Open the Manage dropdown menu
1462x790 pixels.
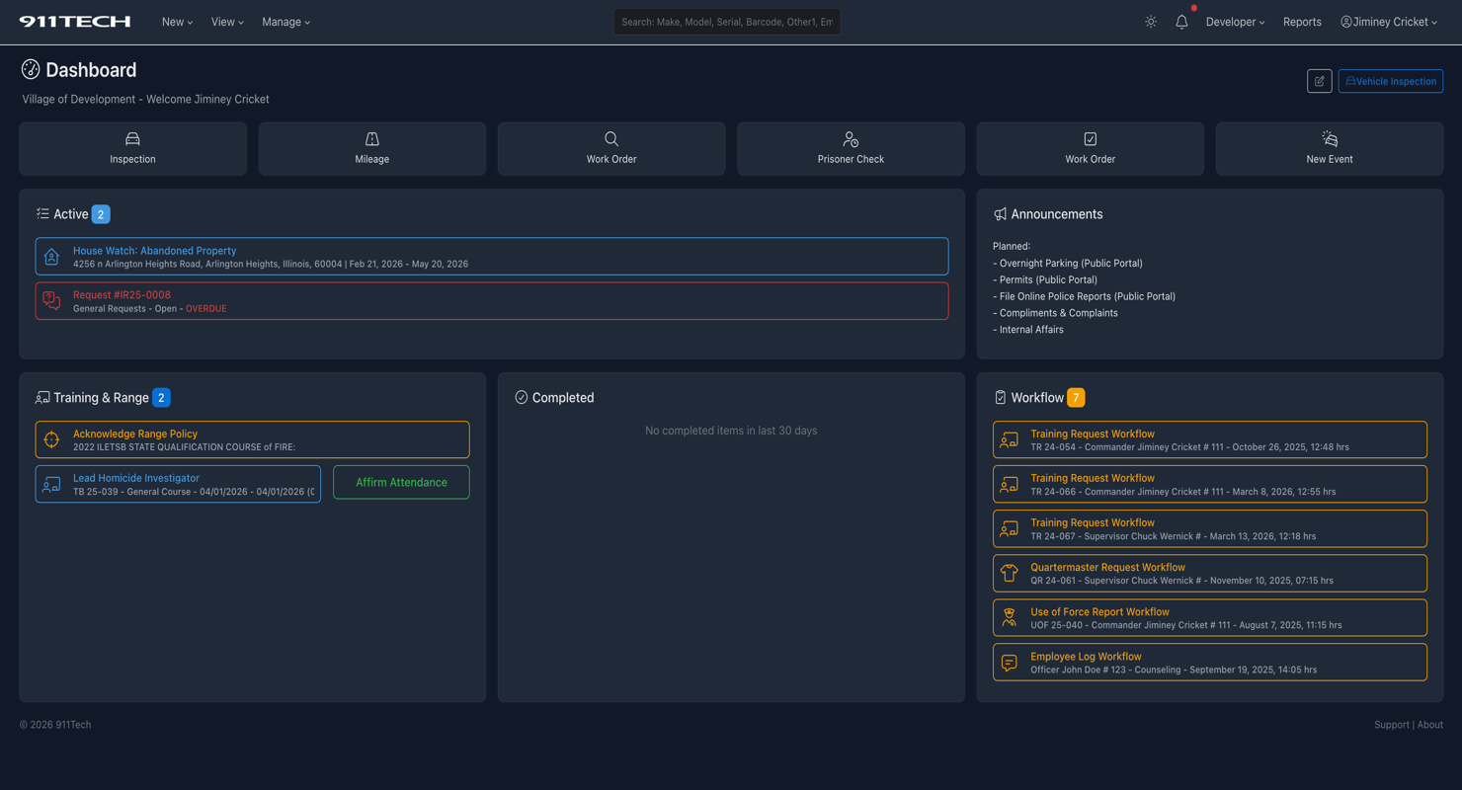point(285,22)
